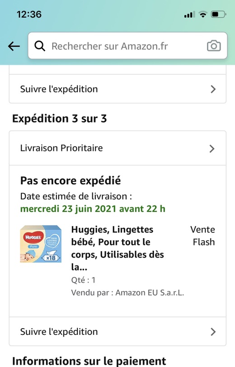
Task: Open Huggies Pure wipes product thumbnail
Action: [x=41, y=244]
